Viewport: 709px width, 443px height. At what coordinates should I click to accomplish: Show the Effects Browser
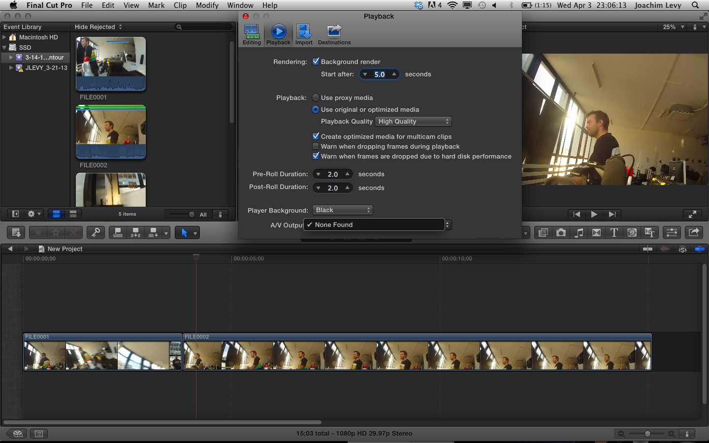[x=543, y=233]
